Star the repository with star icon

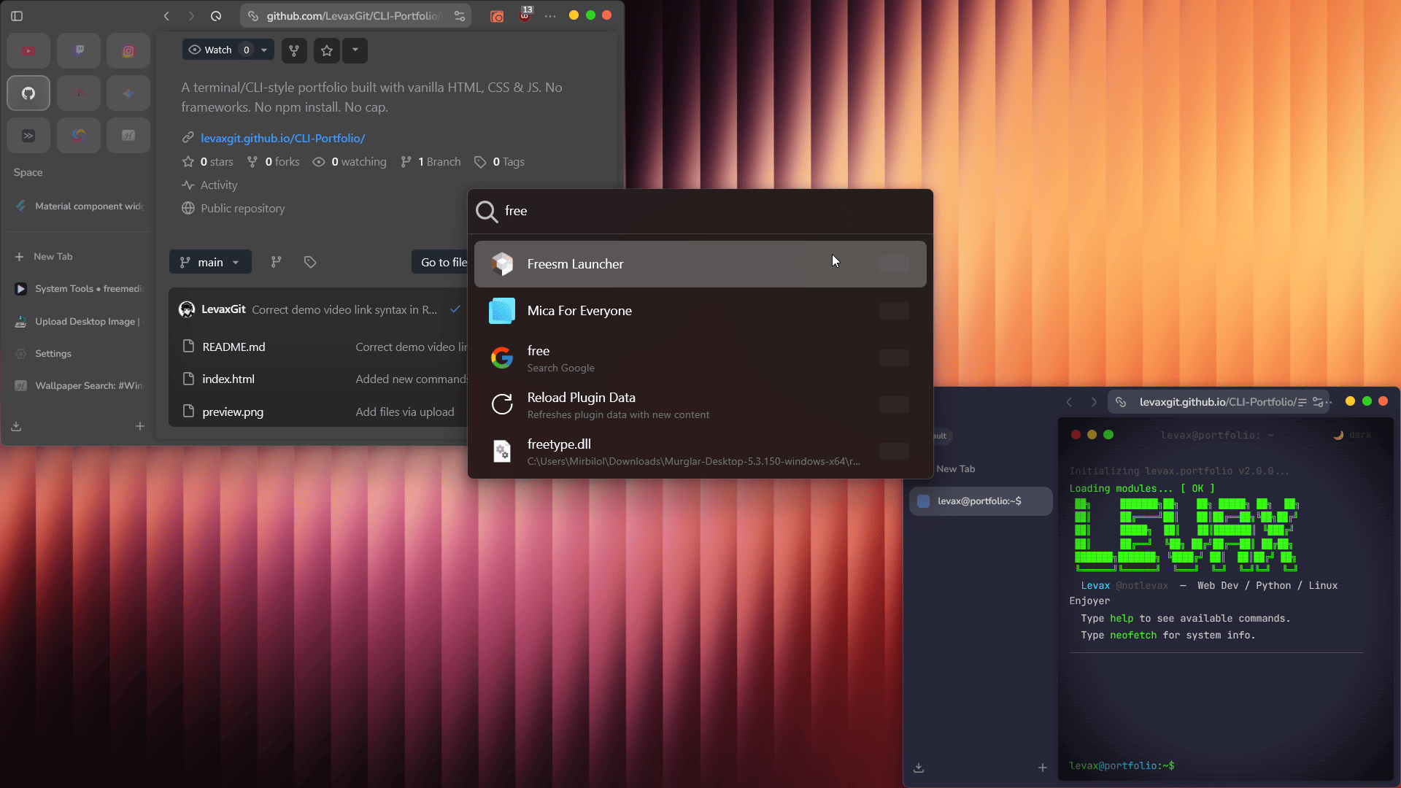coord(327,50)
